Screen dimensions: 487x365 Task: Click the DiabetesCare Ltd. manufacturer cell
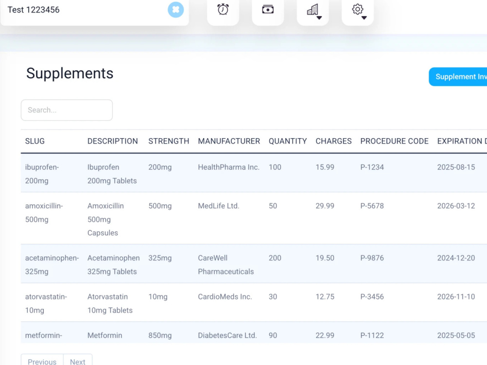227,335
